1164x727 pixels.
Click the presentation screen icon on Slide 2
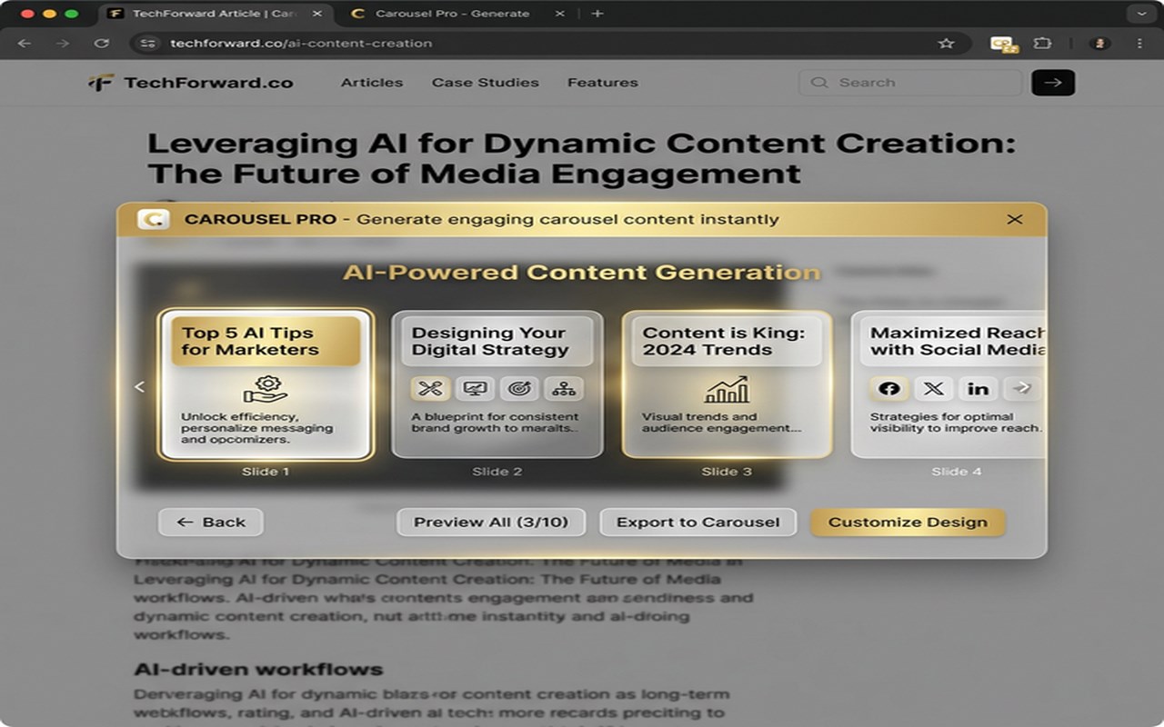click(475, 388)
